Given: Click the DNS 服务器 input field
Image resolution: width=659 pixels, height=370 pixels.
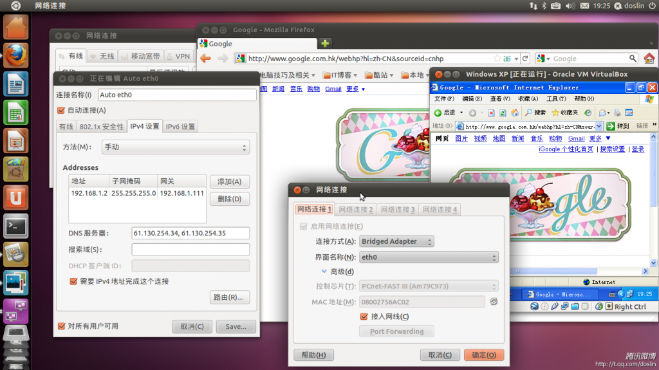Looking at the screenshot, I should [190, 233].
